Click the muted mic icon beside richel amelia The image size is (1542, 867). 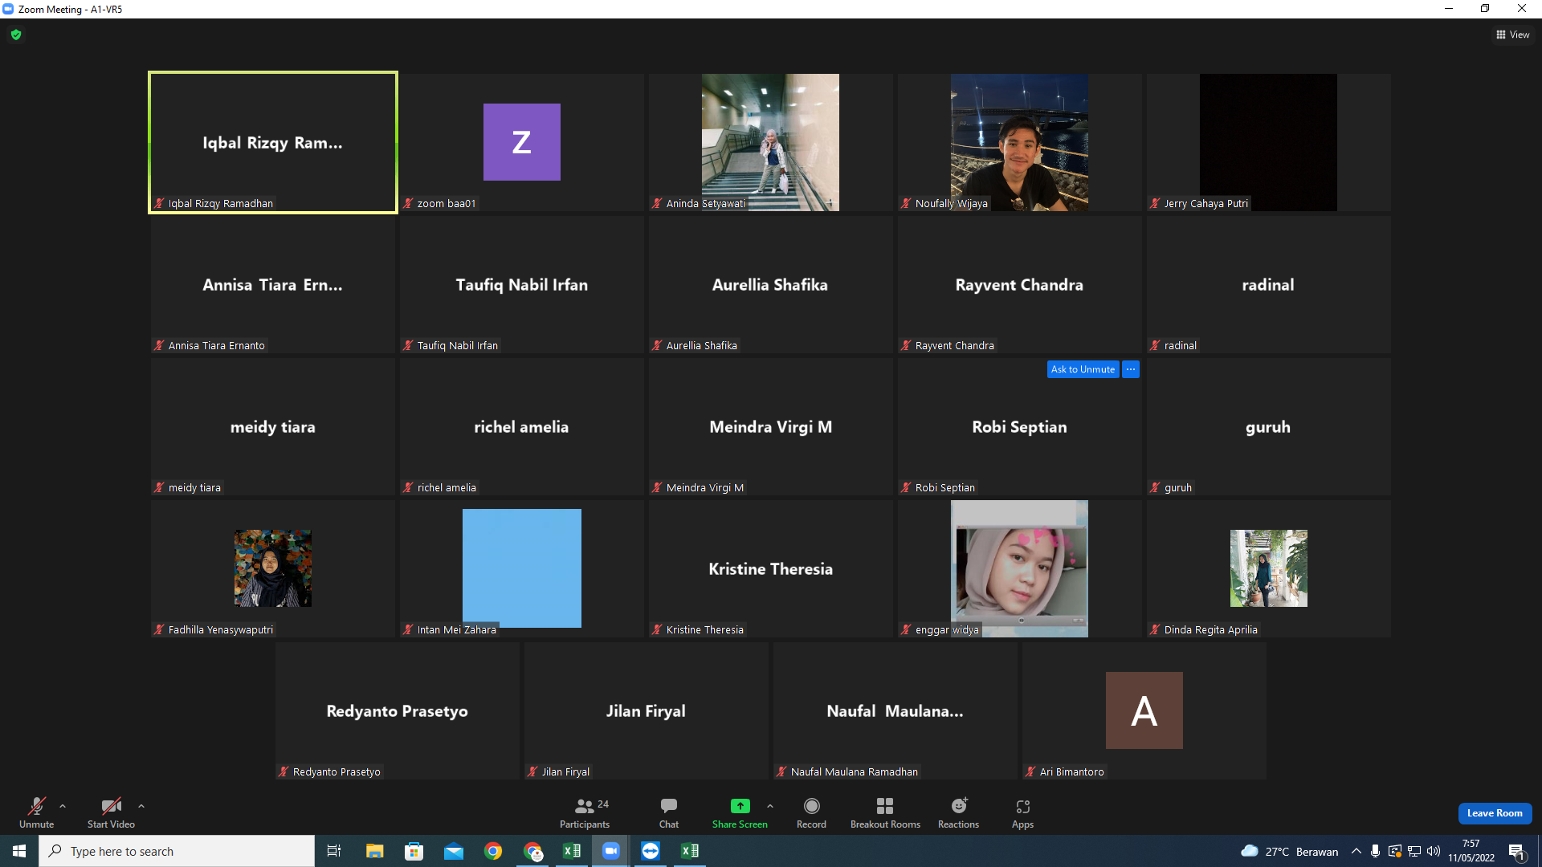click(408, 488)
